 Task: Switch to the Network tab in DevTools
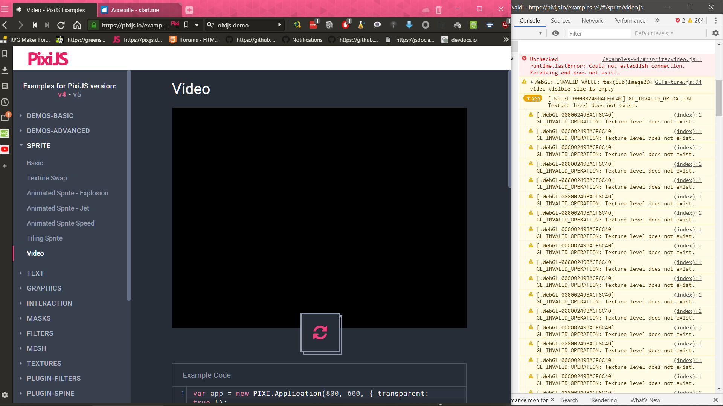[x=592, y=21]
